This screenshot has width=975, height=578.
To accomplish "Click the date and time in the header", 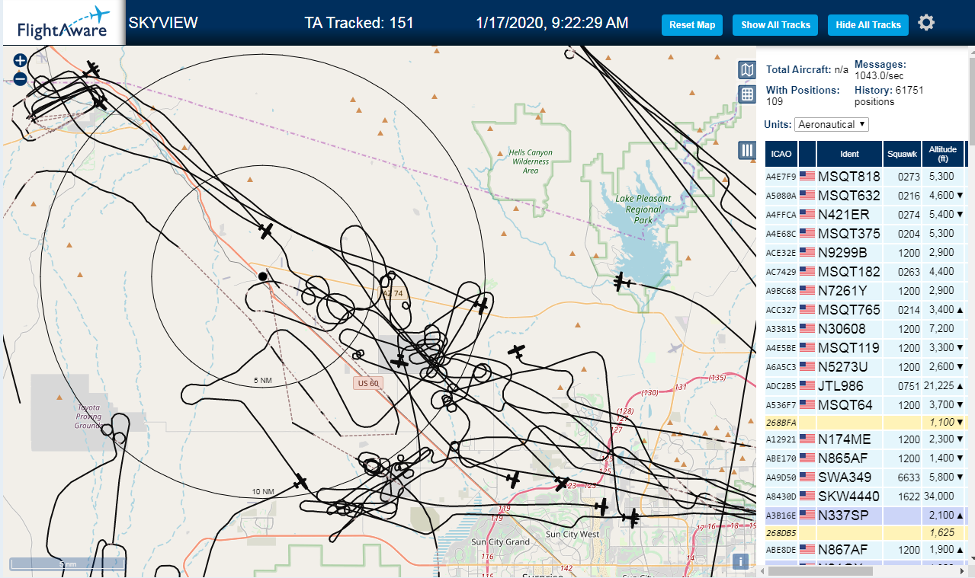I will 552,23.
